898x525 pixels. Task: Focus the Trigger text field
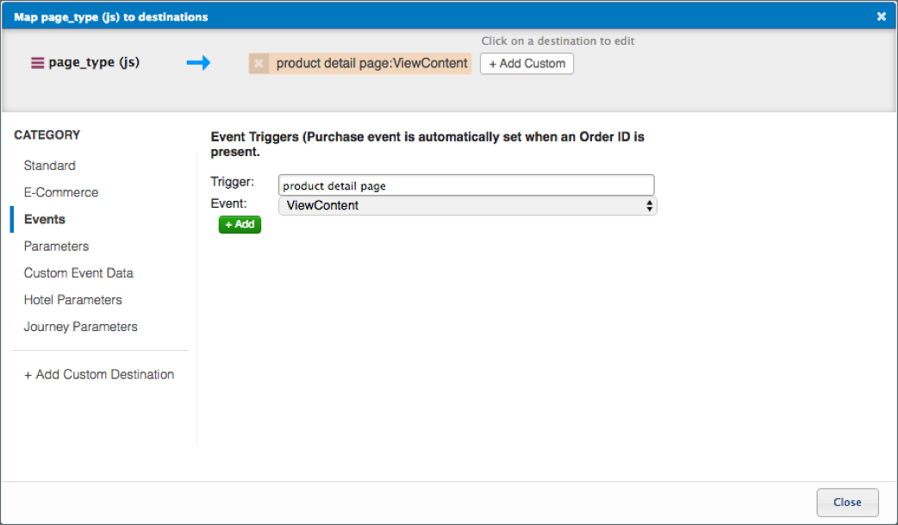pos(466,185)
